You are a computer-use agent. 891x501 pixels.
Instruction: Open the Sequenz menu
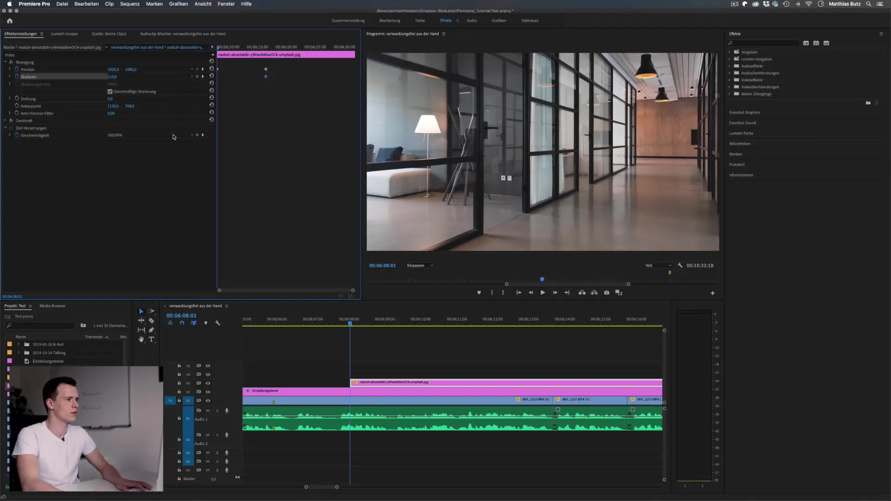point(130,4)
